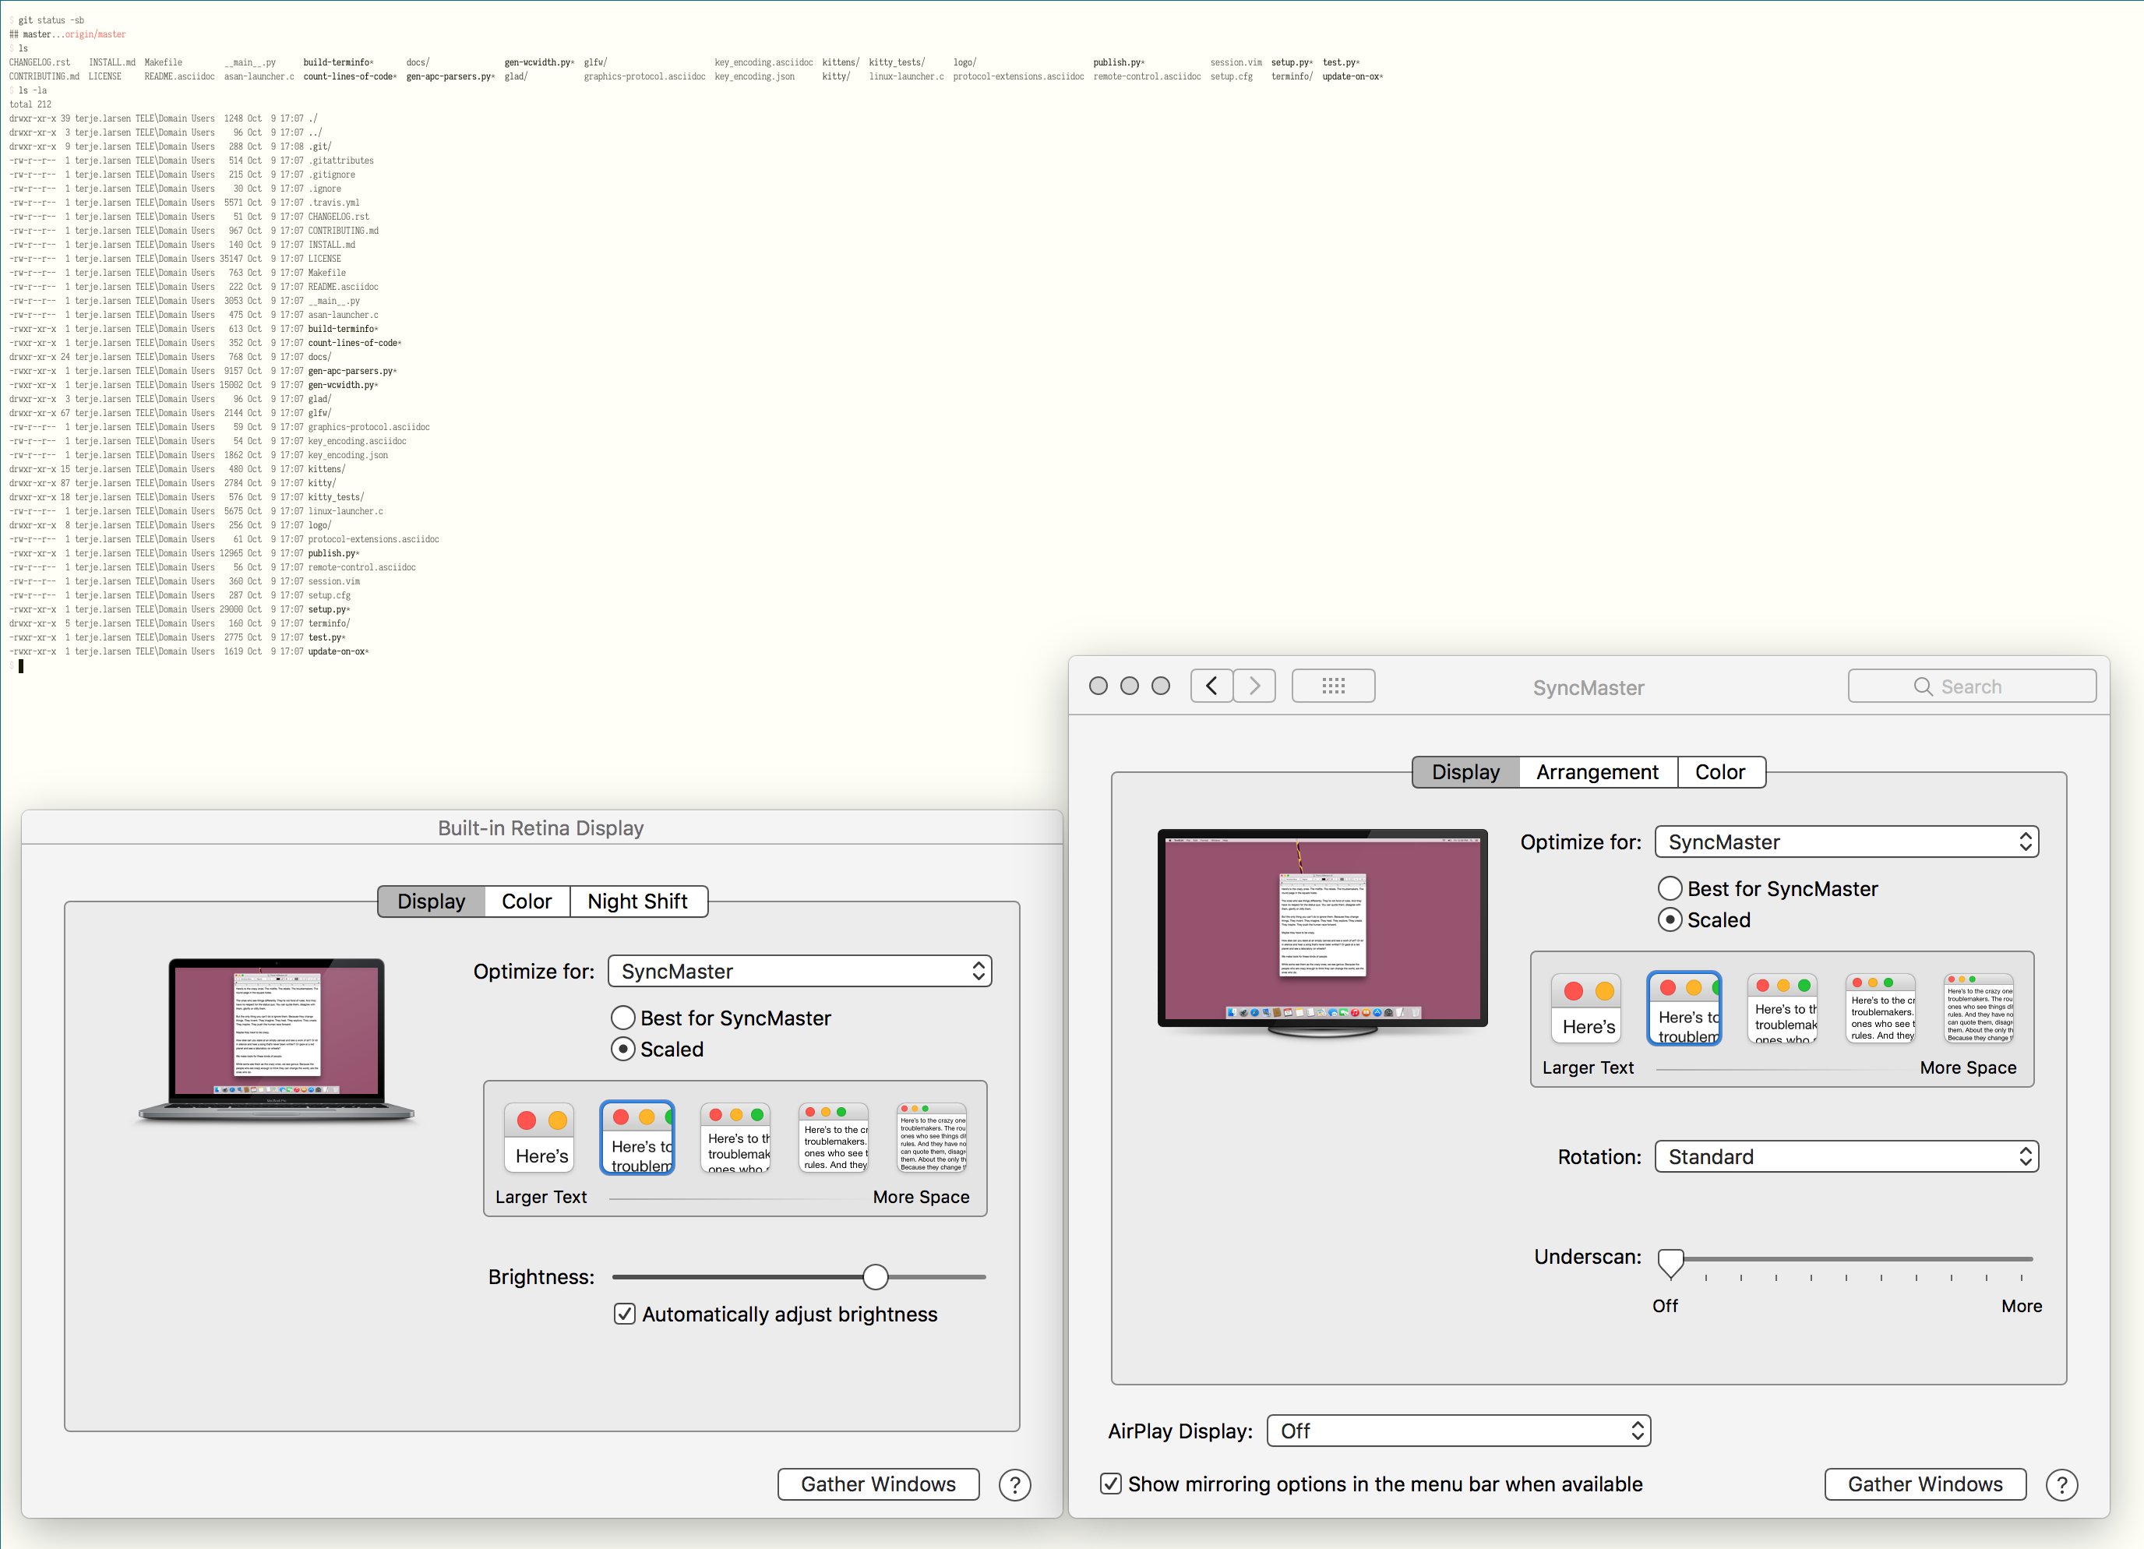Enable Best for SyncMaster in Retina Display window
Viewport: 2144px width, 1549px height.
[x=623, y=1018]
